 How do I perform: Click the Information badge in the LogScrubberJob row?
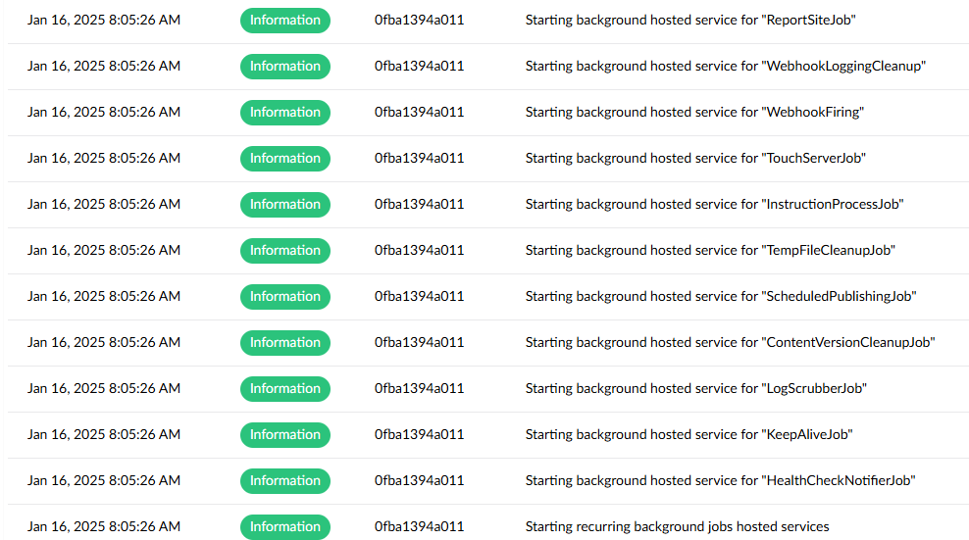tap(284, 388)
